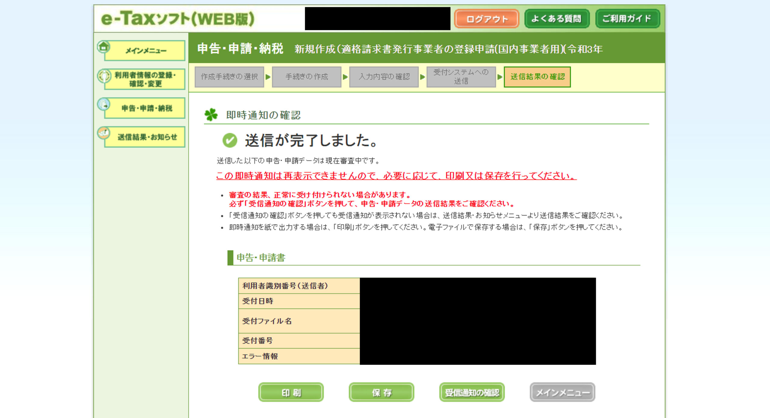Click the arrow before 送信結果の確認 step
This screenshot has height=418, width=770.
click(x=500, y=77)
